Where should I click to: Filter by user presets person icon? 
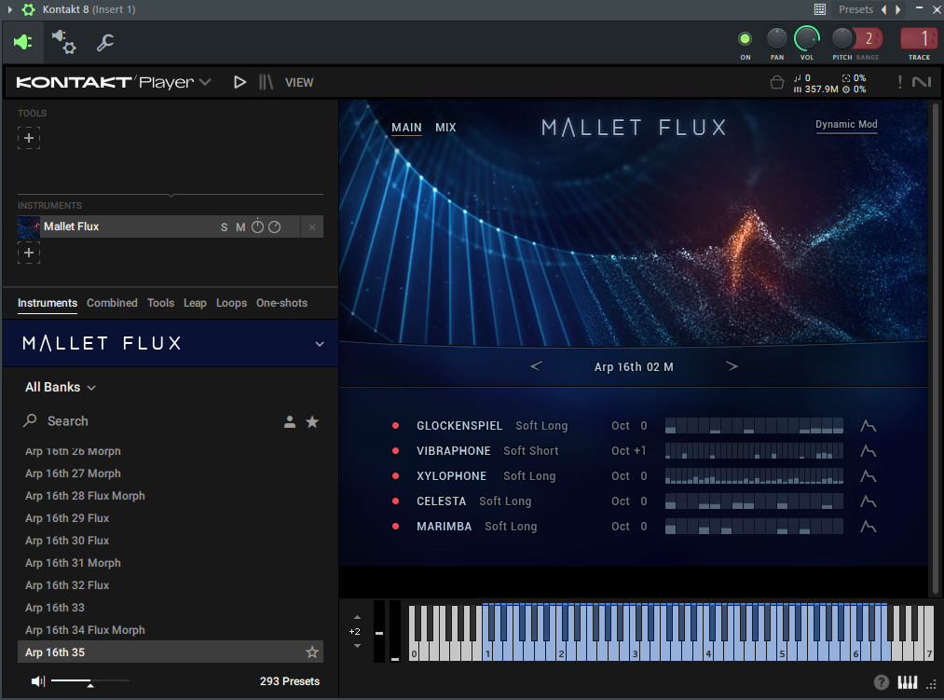tap(290, 422)
